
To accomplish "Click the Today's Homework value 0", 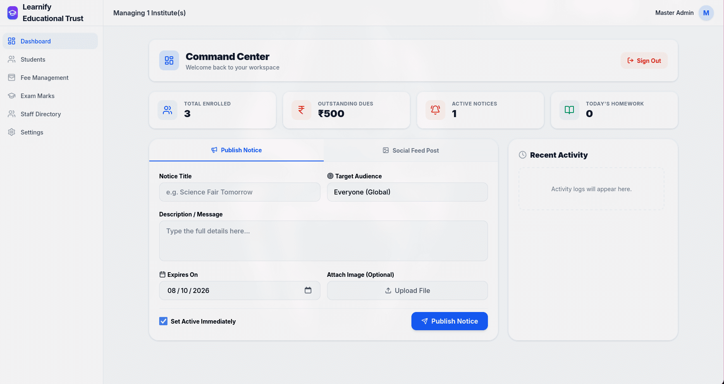I will [x=589, y=114].
